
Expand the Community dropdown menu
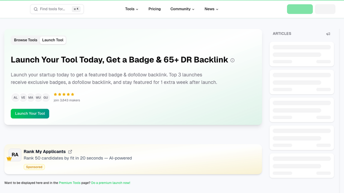click(182, 9)
